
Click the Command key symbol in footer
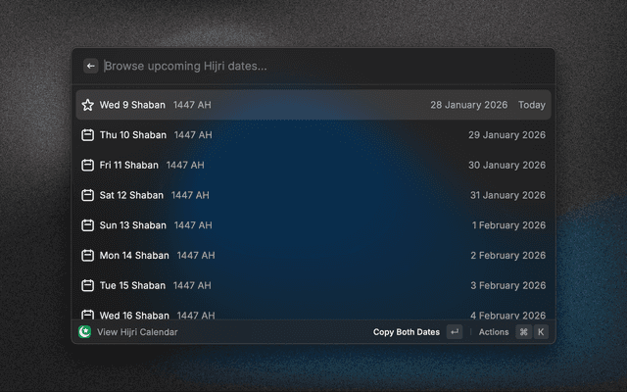point(524,332)
